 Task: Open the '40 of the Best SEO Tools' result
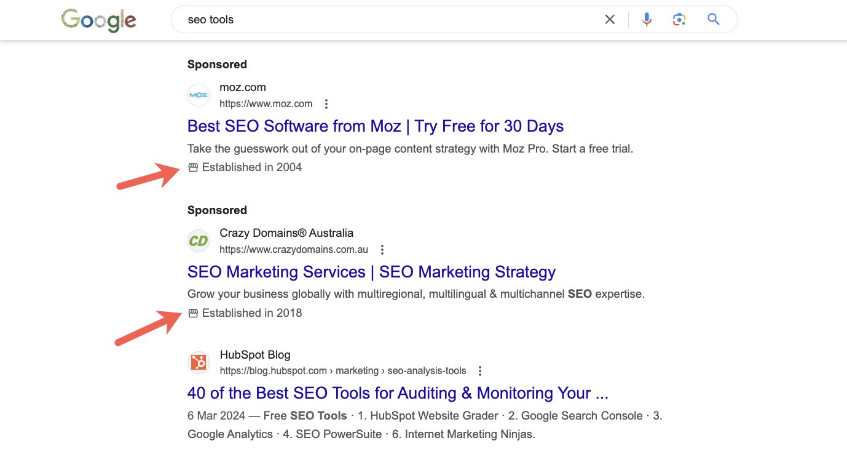[x=398, y=393]
